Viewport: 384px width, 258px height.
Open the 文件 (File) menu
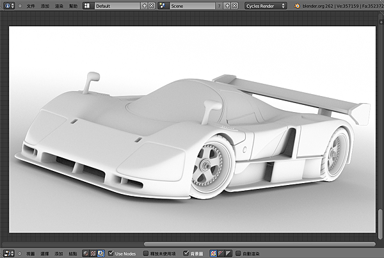tap(31, 6)
